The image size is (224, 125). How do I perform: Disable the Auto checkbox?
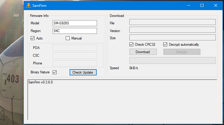coord(33,38)
